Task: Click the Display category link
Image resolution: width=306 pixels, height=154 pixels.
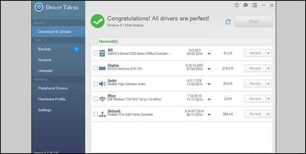Action: [113, 65]
